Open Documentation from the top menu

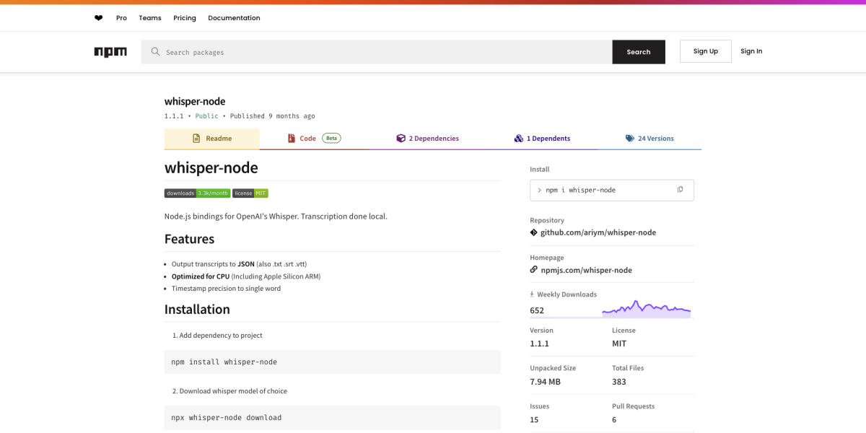coord(234,17)
